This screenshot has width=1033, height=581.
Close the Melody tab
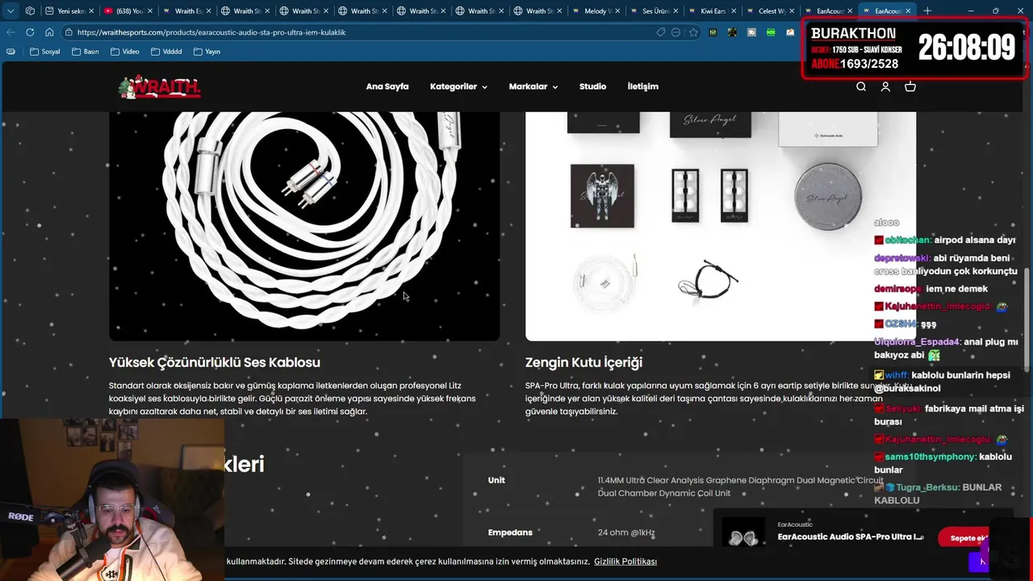pos(618,11)
